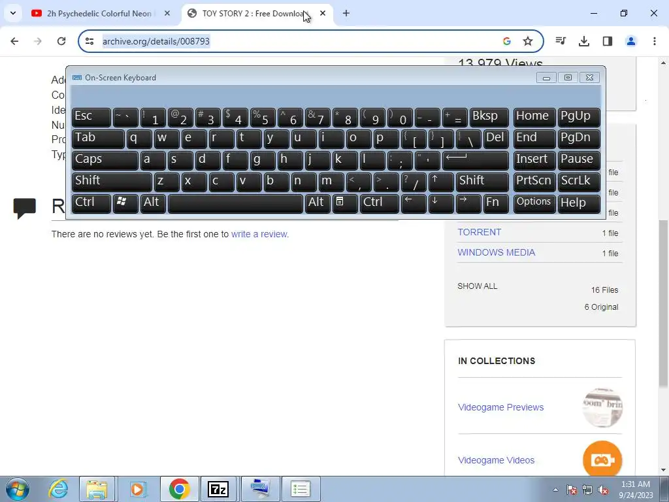The height and width of the screenshot is (502, 669).
Task: Click the Videogame Previews collection thumbnail
Action: coord(602,407)
